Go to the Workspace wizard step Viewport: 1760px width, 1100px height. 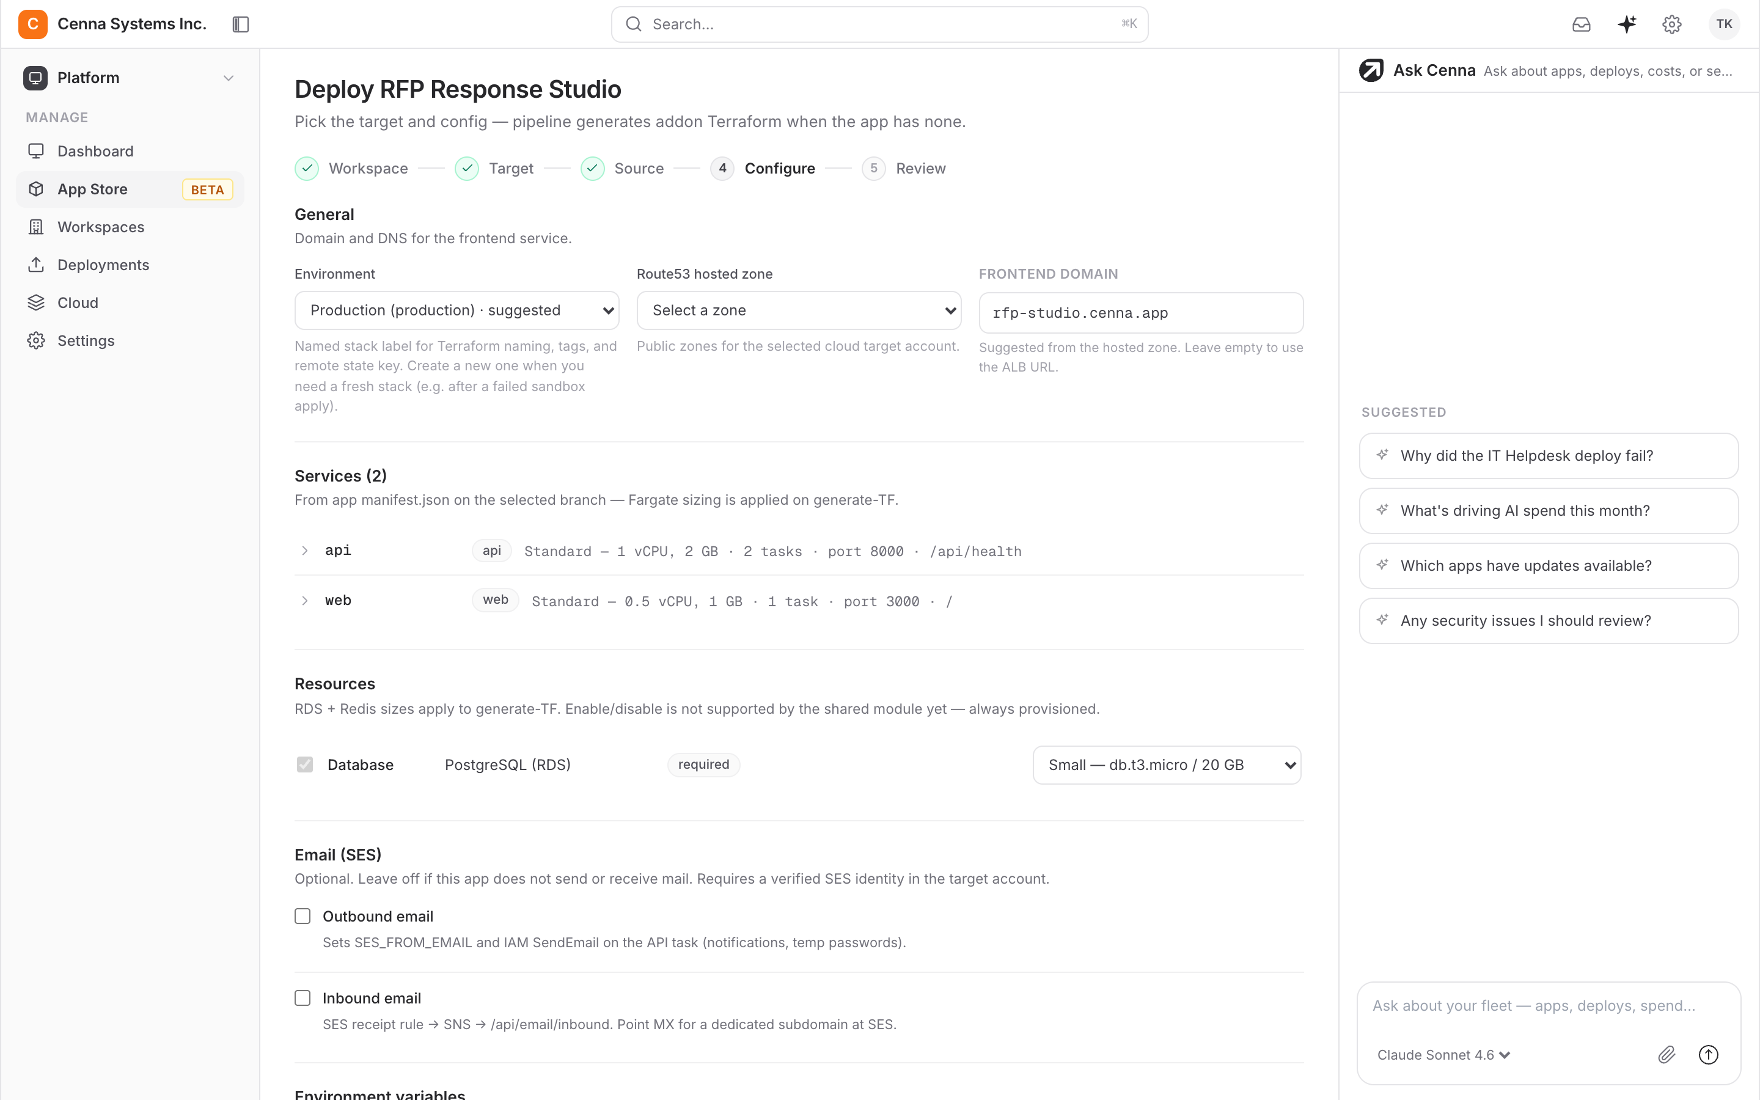(x=351, y=168)
